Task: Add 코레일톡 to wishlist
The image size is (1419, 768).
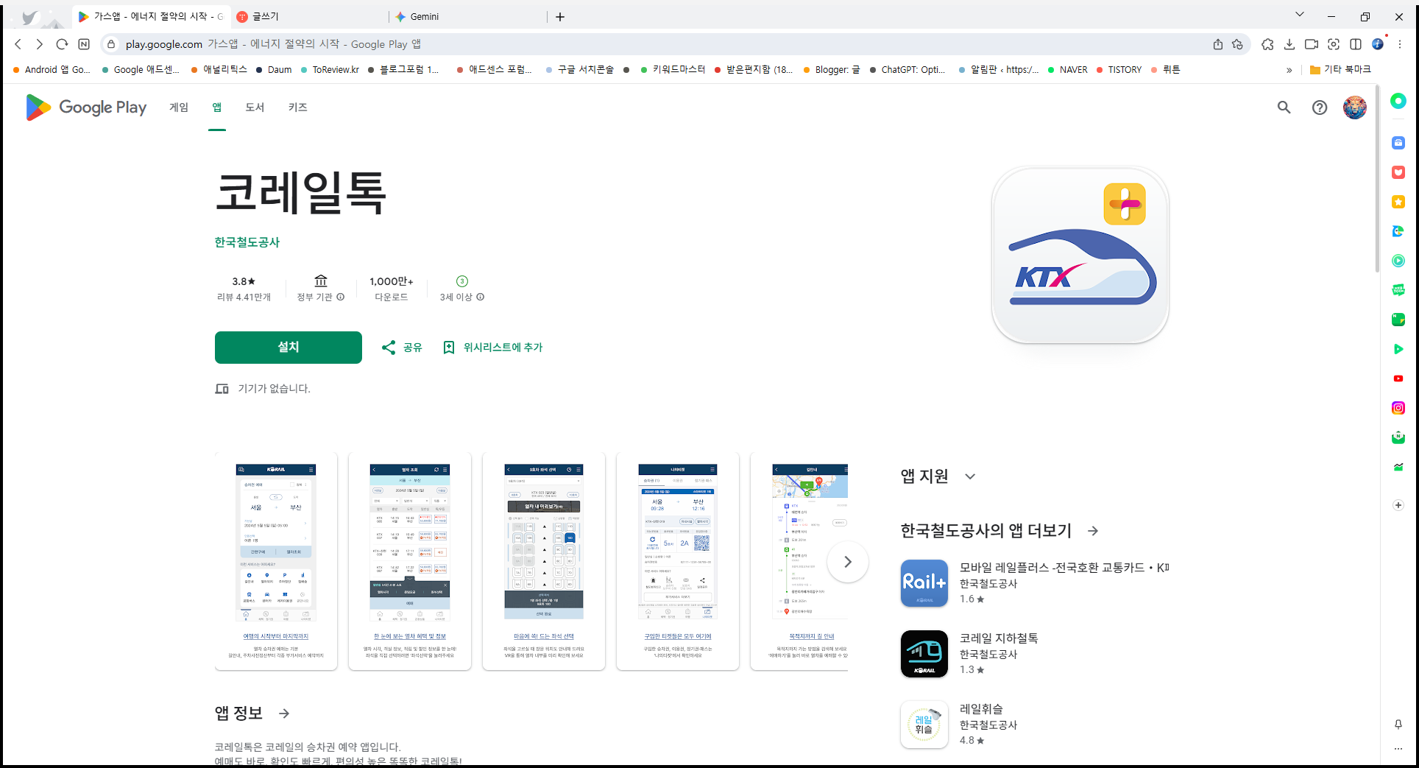Action: [492, 347]
